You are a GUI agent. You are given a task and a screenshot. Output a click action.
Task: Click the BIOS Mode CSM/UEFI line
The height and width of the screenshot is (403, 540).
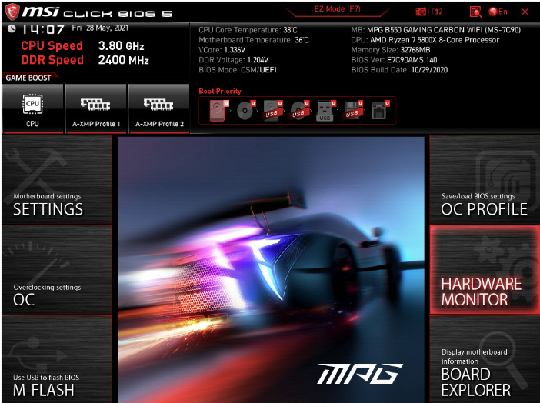238,70
